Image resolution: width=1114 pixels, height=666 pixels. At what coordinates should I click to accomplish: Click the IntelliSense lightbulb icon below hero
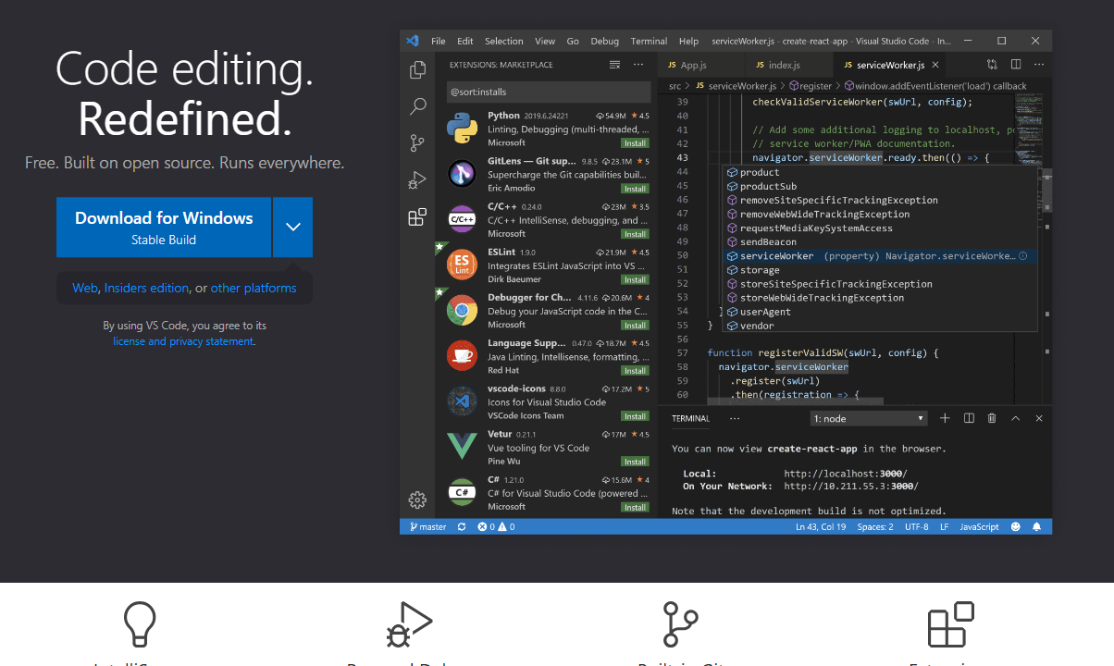140,624
